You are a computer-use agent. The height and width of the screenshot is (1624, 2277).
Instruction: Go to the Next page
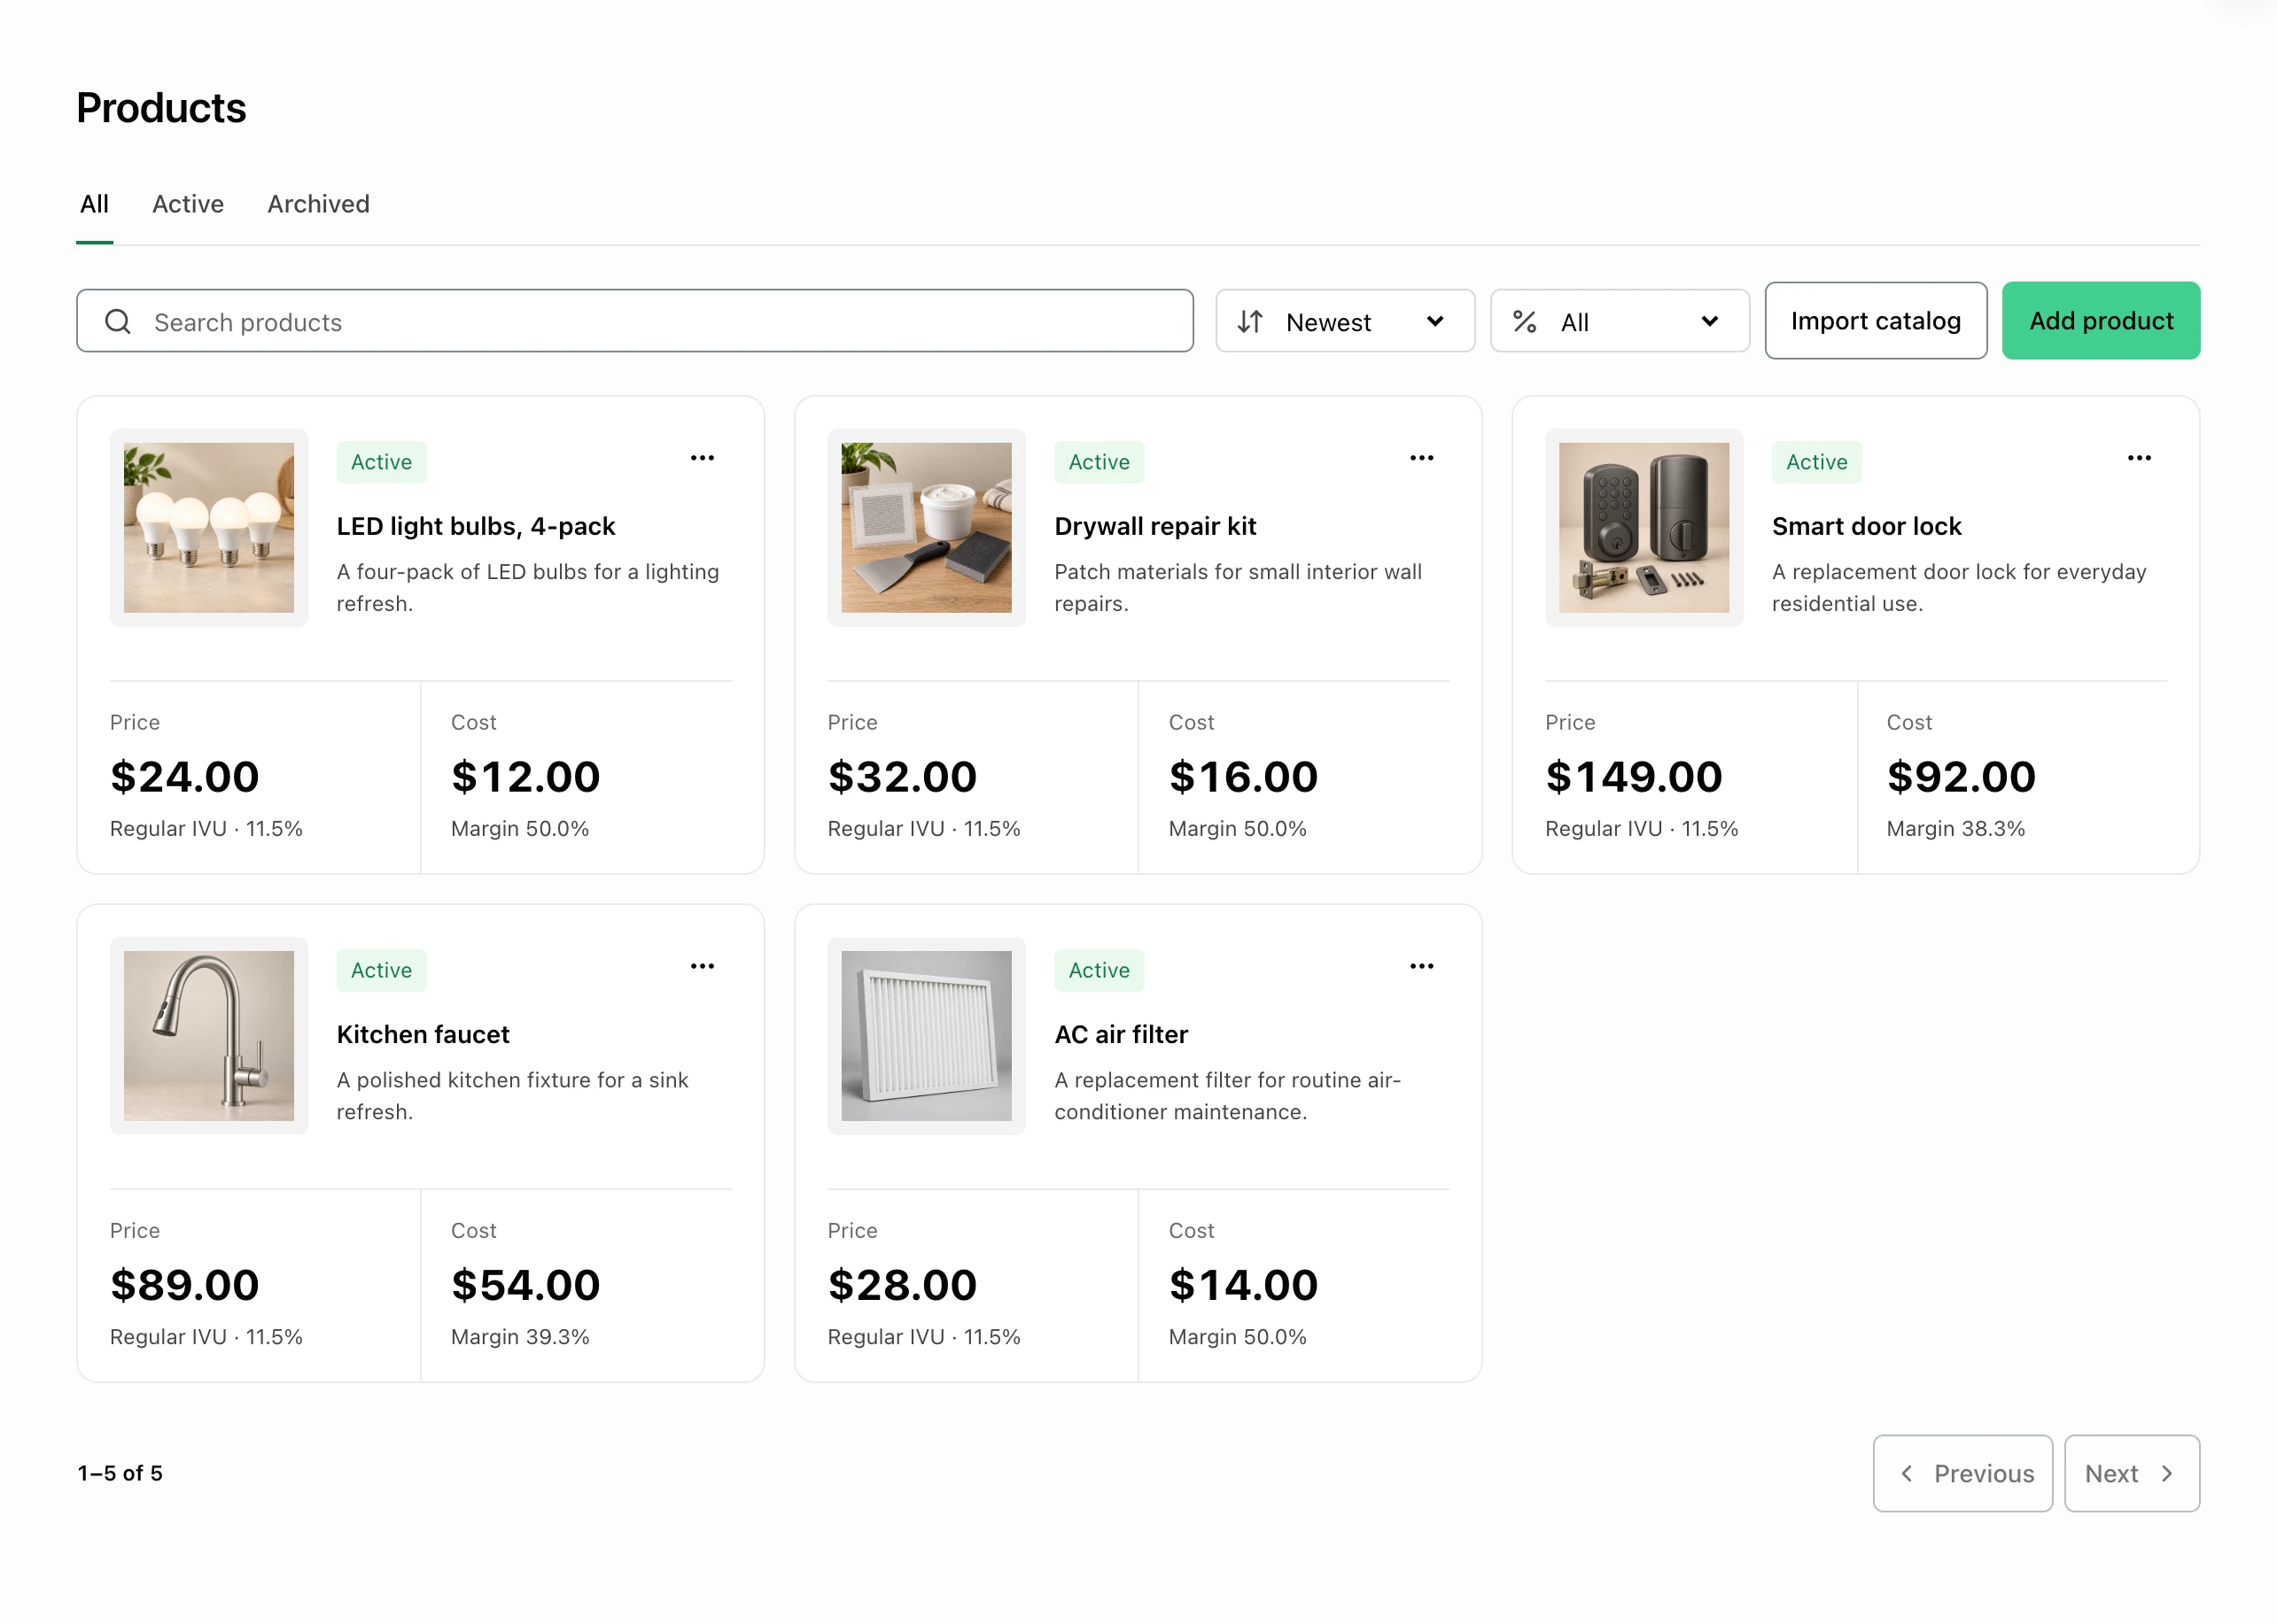coord(2132,1473)
